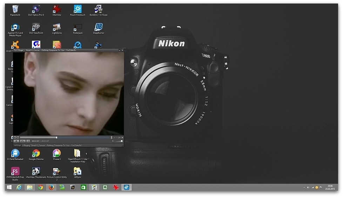Select the IrfanView Thumbnails desktop icon
Image resolution: width=343 pixels, height=197 pixels.
click(36, 173)
